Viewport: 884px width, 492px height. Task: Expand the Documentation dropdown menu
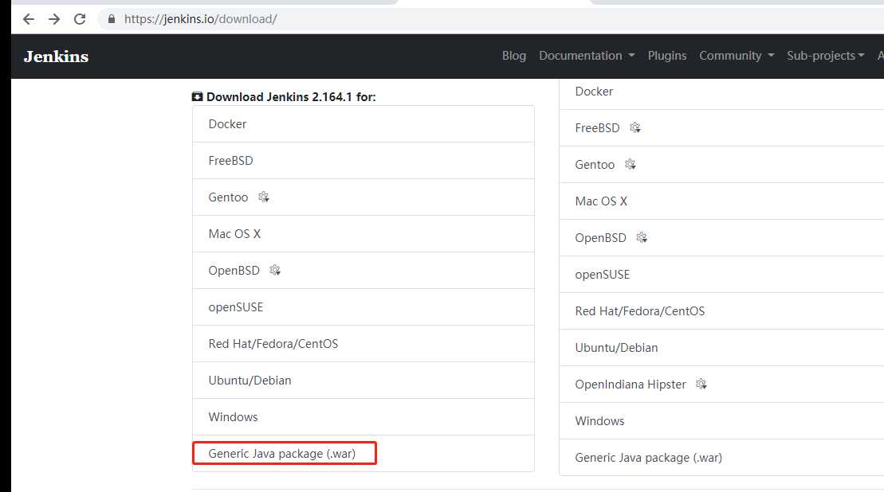pyautogui.click(x=587, y=56)
